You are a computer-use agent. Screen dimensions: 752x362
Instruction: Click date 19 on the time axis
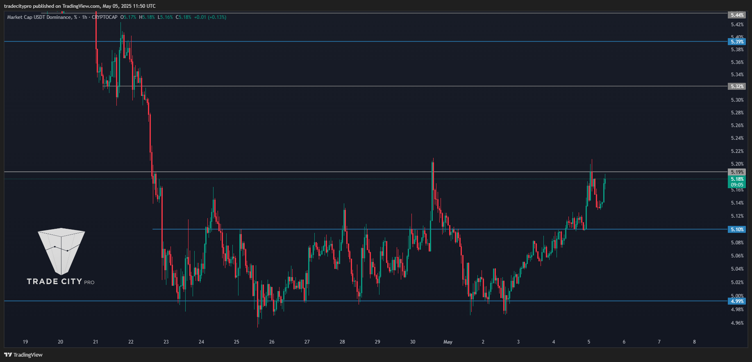pyautogui.click(x=25, y=342)
